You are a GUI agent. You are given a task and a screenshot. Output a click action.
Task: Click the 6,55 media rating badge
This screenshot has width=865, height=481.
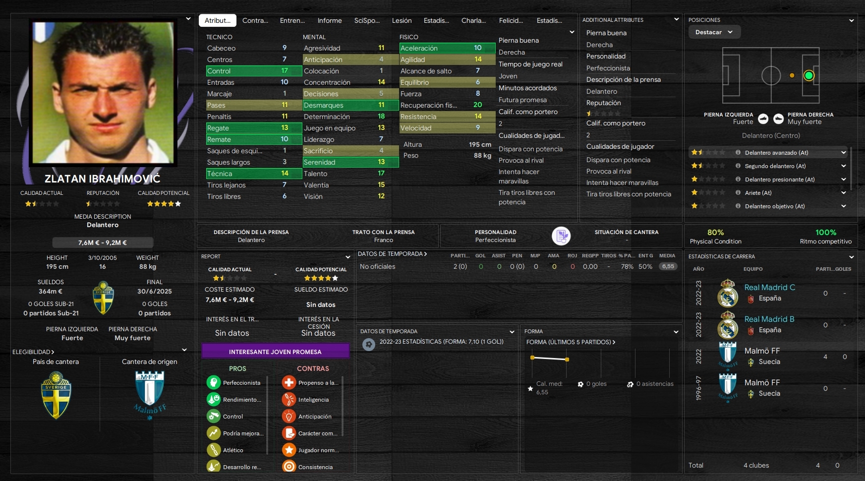coord(668,266)
